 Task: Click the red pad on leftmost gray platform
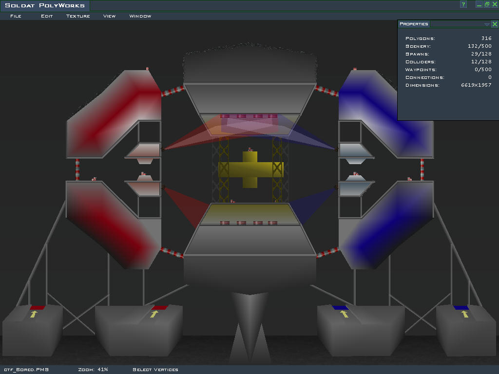point(37,307)
